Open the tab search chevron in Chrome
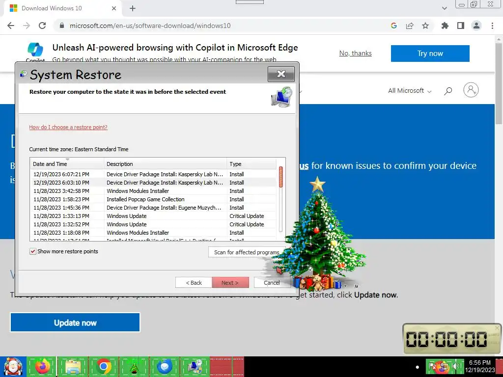This screenshot has width=503, height=377. (x=444, y=8)
